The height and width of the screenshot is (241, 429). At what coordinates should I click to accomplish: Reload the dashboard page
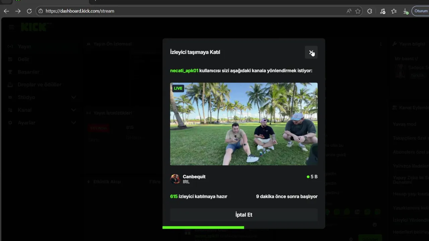(29, 11)
